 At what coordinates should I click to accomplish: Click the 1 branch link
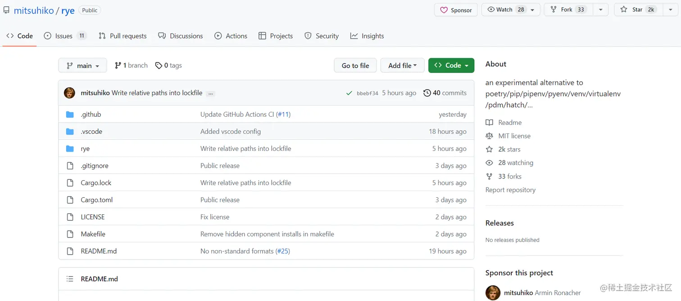point(131,65)
